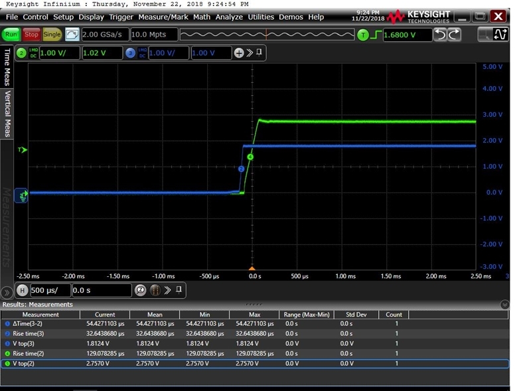Click the trigger T circle icon

point(363,35)
